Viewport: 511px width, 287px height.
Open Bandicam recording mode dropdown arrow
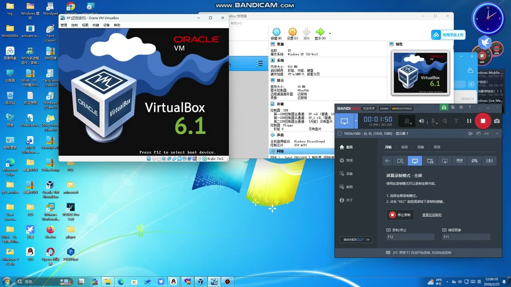tap(356, 121)
